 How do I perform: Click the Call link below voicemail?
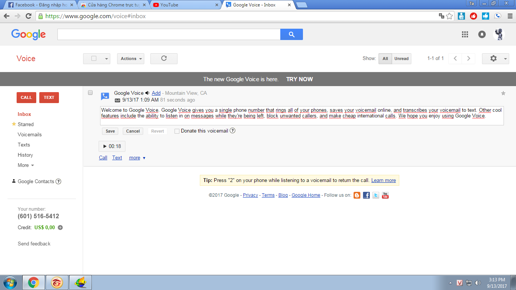pos(103,158)
